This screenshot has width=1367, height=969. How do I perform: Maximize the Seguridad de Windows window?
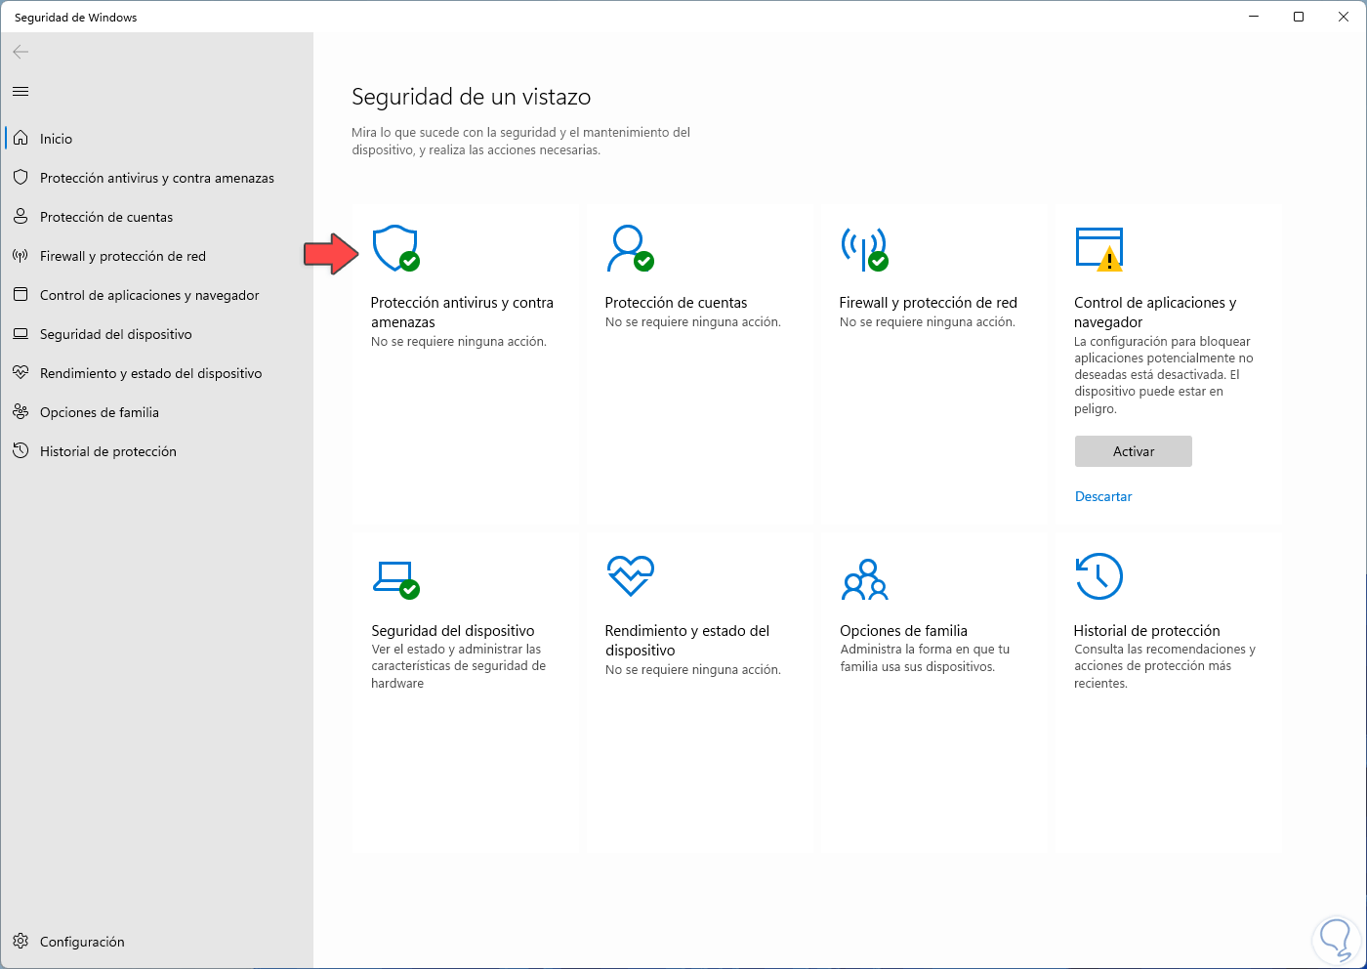[x=1299, y=17]
